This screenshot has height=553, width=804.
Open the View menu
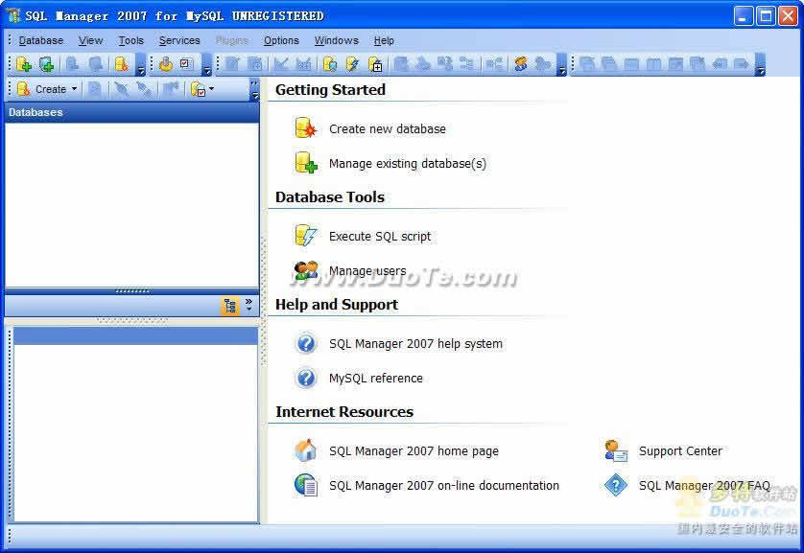point(90,40)
